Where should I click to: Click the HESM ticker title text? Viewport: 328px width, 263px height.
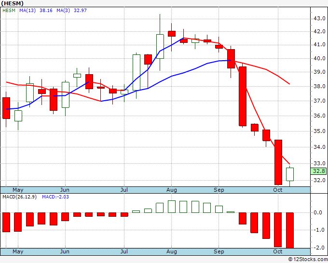pyautogui.click(x=12, y=3)
